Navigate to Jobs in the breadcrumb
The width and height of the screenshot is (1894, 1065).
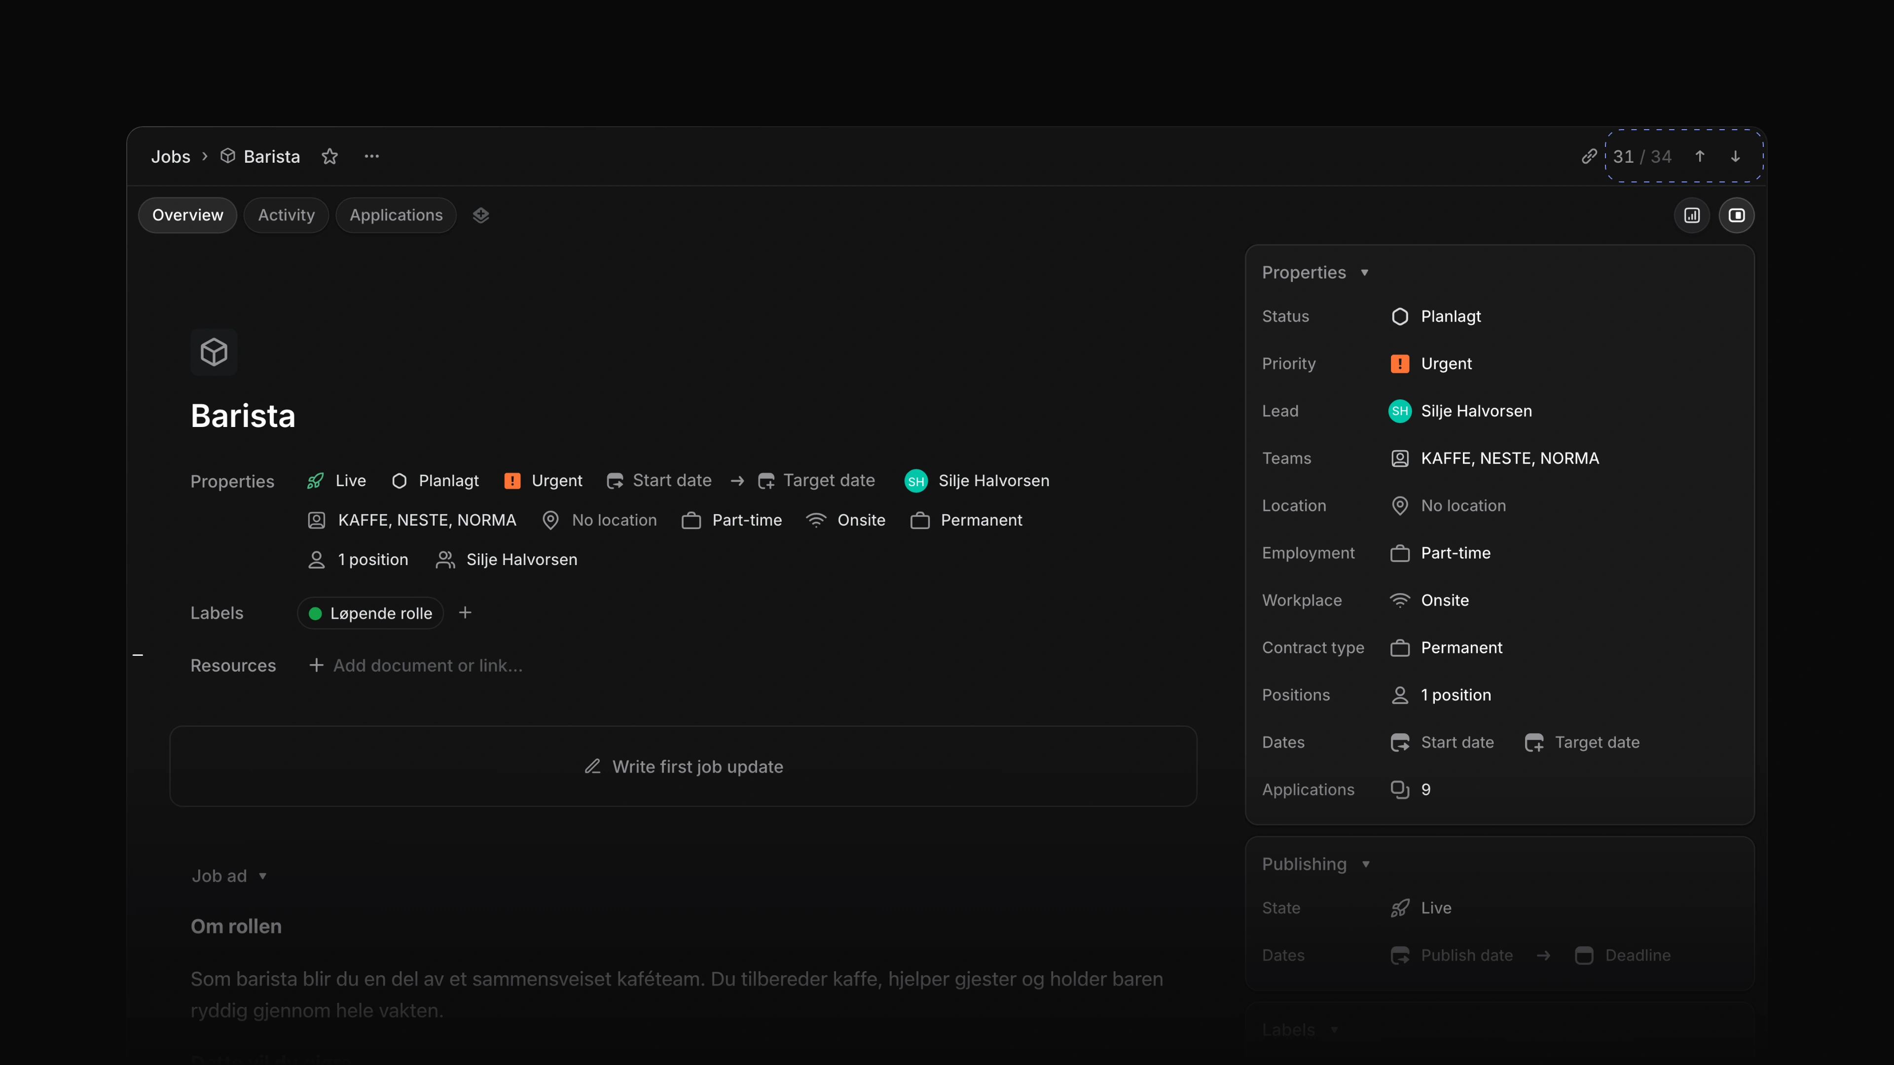tap(171, 157)
